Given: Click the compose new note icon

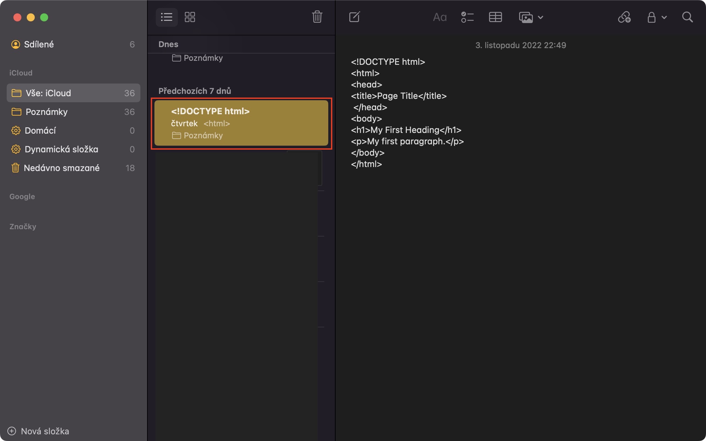Looking at the screenshot, I should [354, 17].
